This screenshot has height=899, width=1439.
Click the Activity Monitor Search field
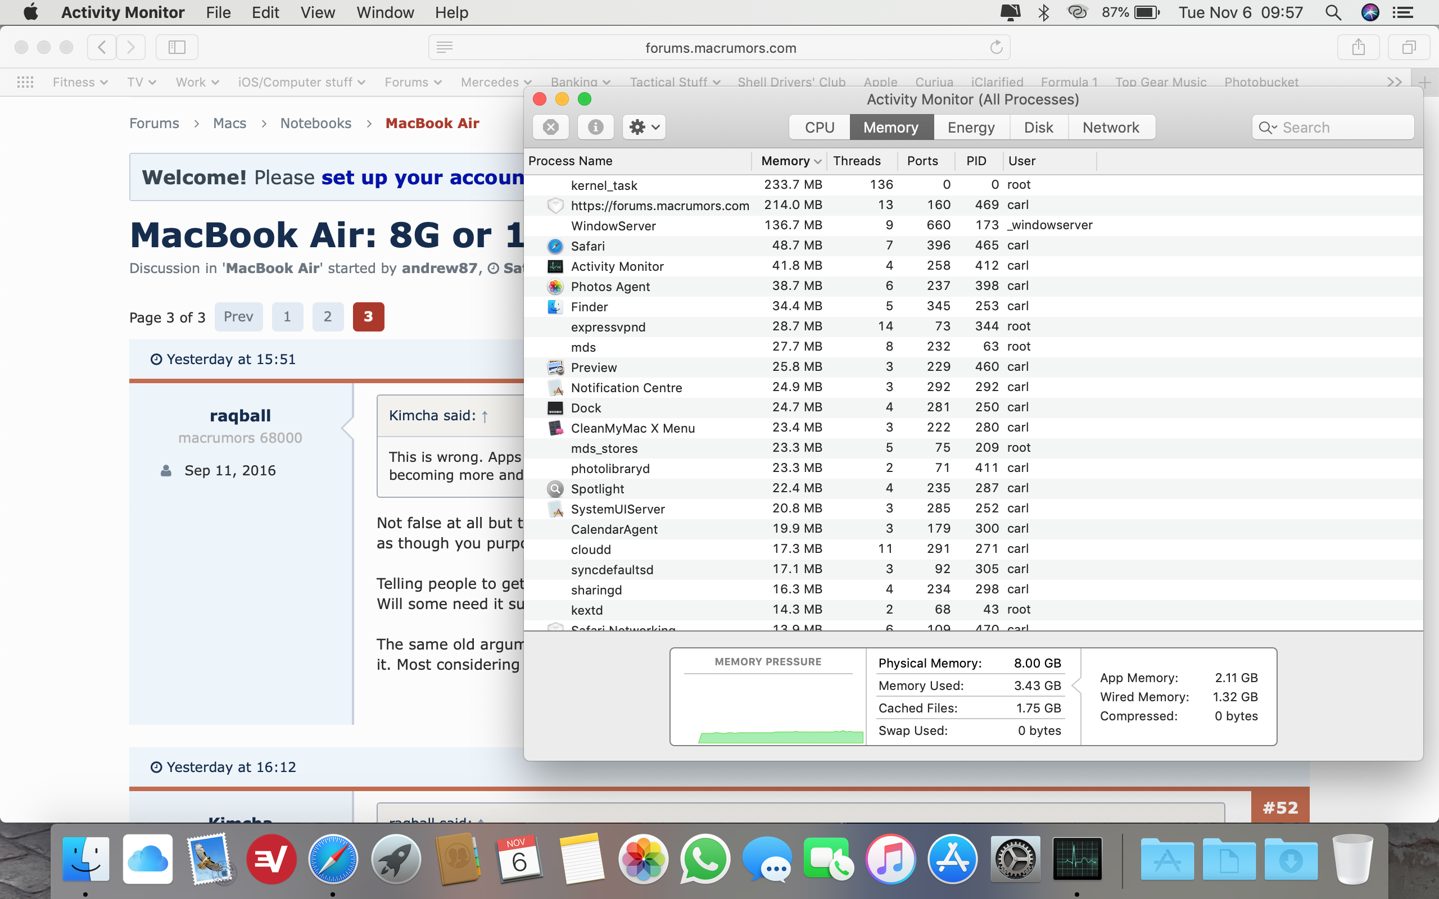1333,127
